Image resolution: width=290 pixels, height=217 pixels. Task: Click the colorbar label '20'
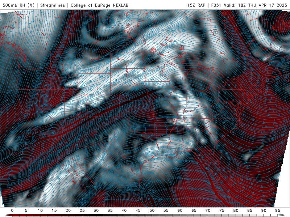tap(68, 210)
